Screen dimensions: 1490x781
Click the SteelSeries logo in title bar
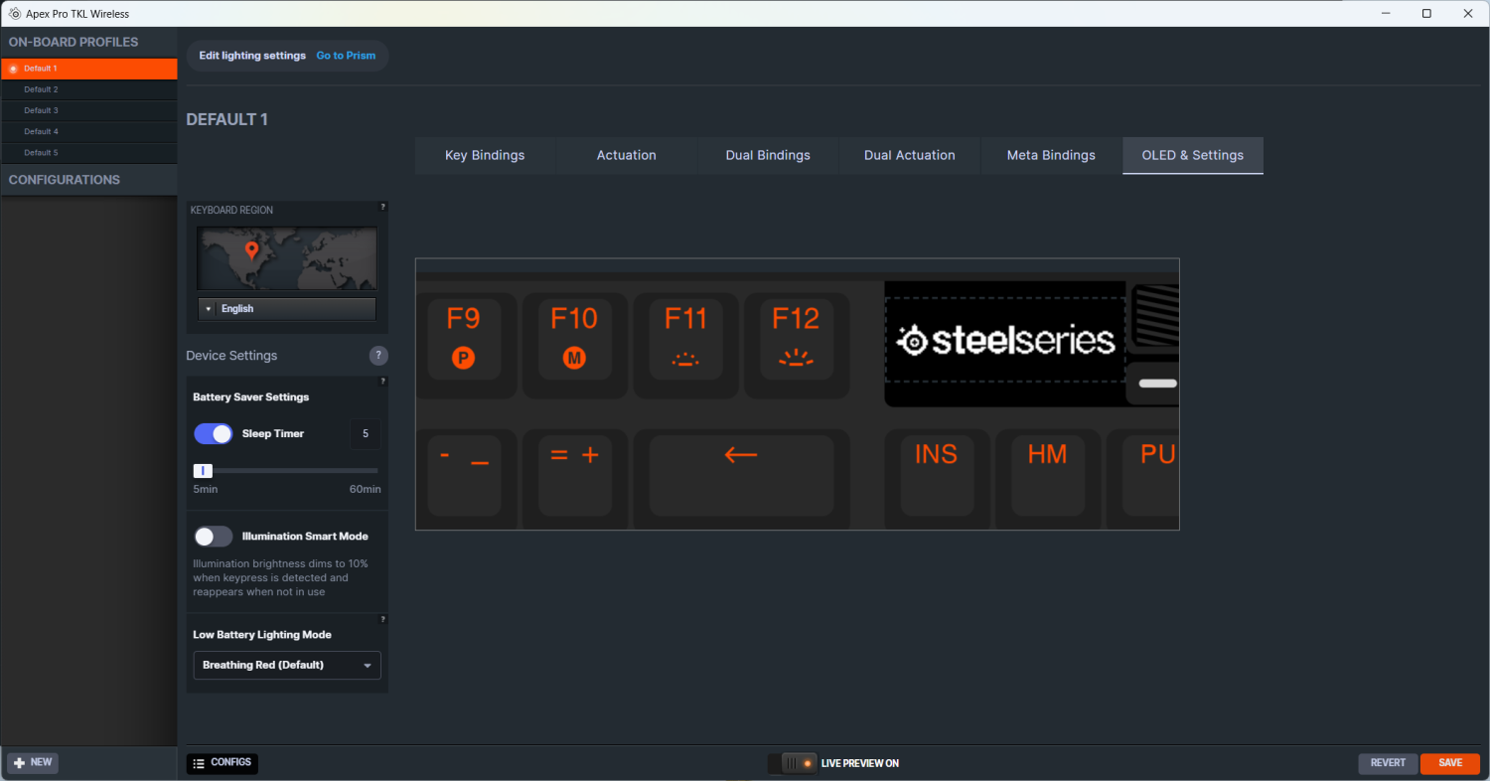tap(14, 14)
